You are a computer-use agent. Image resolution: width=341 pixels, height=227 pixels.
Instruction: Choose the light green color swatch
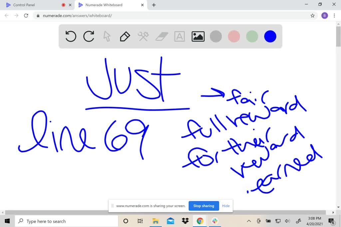tap(252, 36)
